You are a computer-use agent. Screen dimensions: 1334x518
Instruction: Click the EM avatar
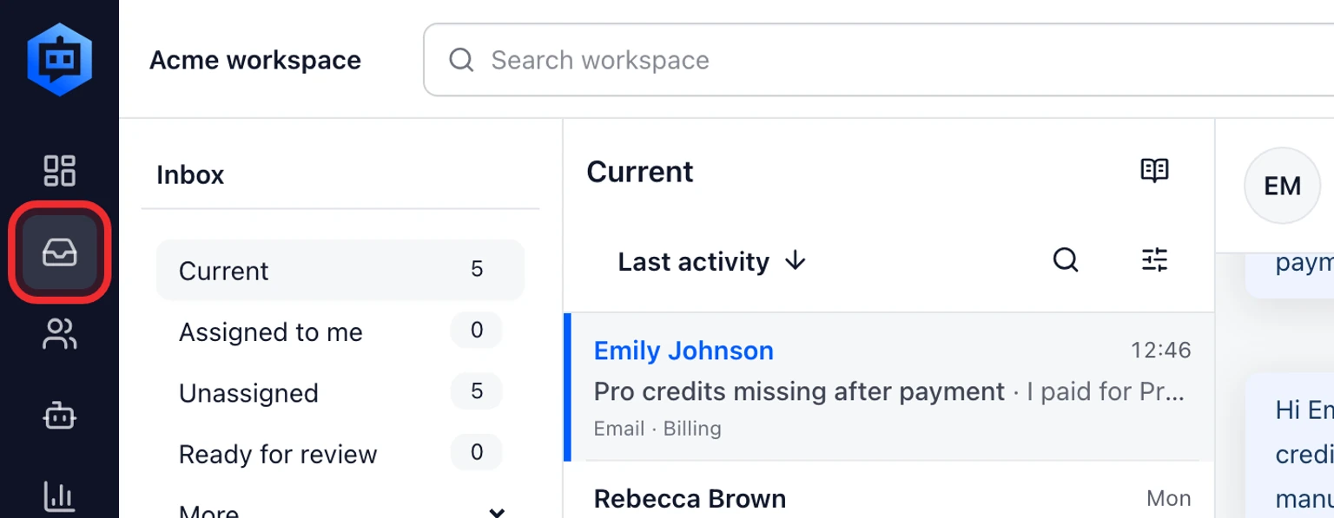click(x=1282, y=186)
